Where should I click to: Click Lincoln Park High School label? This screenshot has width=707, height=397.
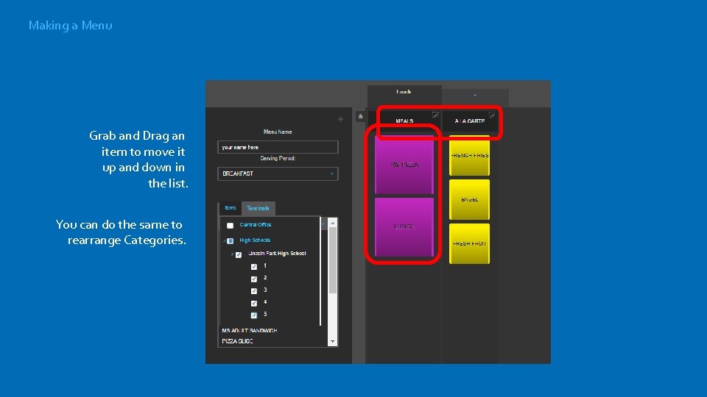[x=278, y=254]
